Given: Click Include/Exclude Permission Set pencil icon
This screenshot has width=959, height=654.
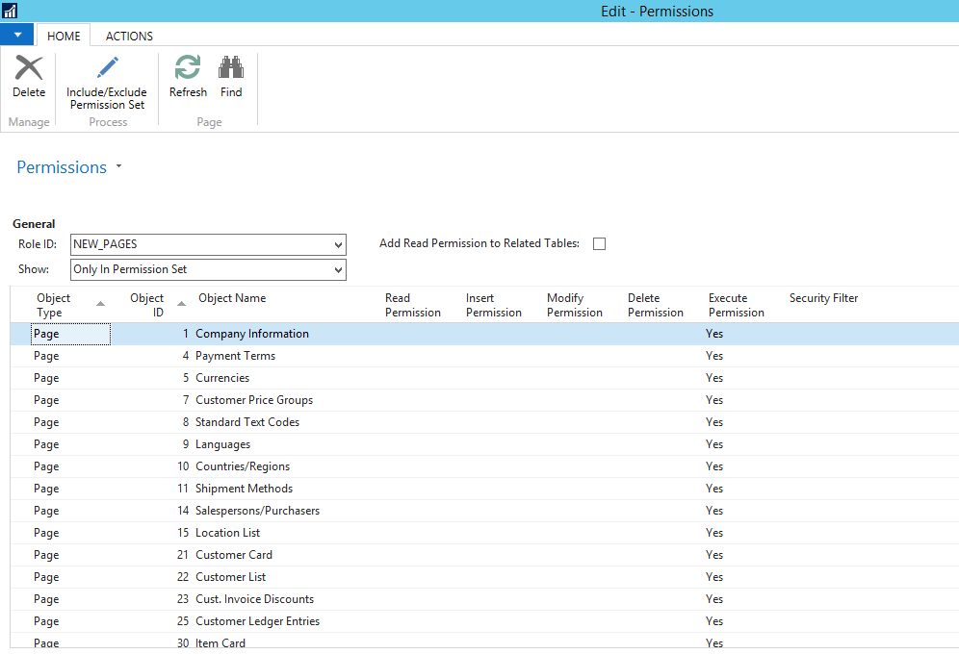Looking at the screenshot, I should (107, 69).
